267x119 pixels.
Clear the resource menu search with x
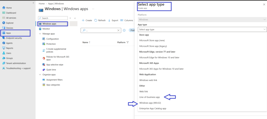click(70, 18)
